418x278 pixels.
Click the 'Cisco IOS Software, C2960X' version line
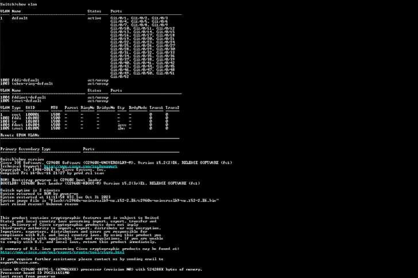116,163
